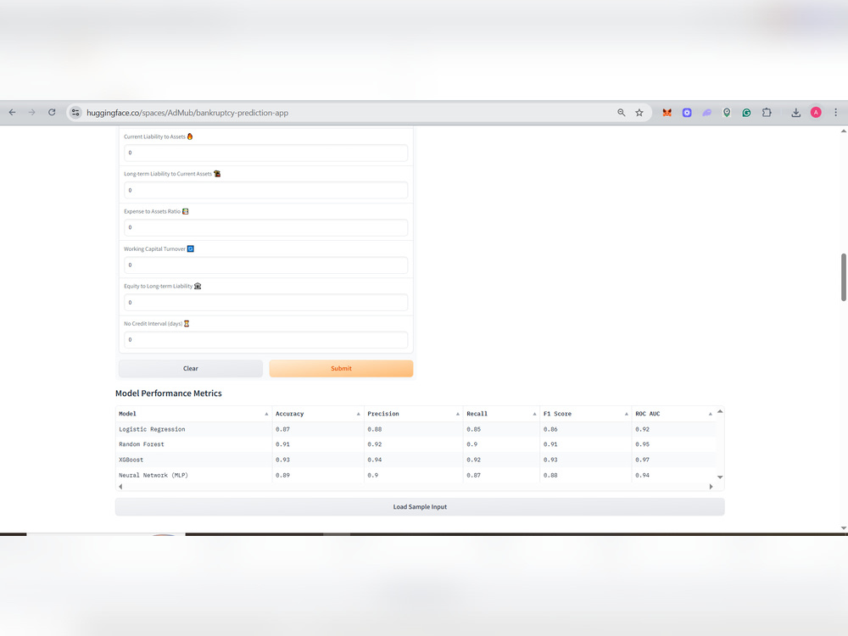Select the Random Forest row name
Viewport: 848px width, 636px height.
(141, 444)
